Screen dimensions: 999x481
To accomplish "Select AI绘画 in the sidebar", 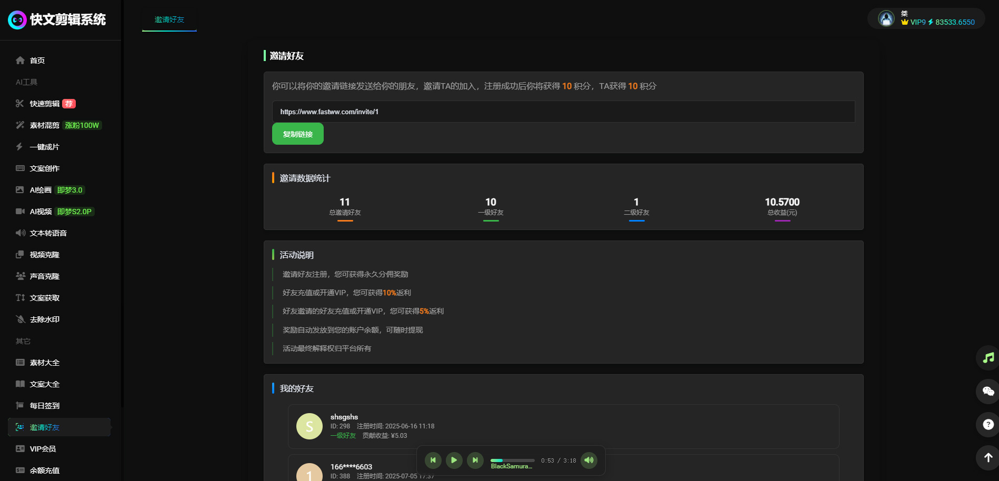I will pyautogui.click(x=41, y=190).
